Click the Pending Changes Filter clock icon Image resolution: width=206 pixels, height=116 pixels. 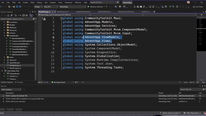(16, 15)
